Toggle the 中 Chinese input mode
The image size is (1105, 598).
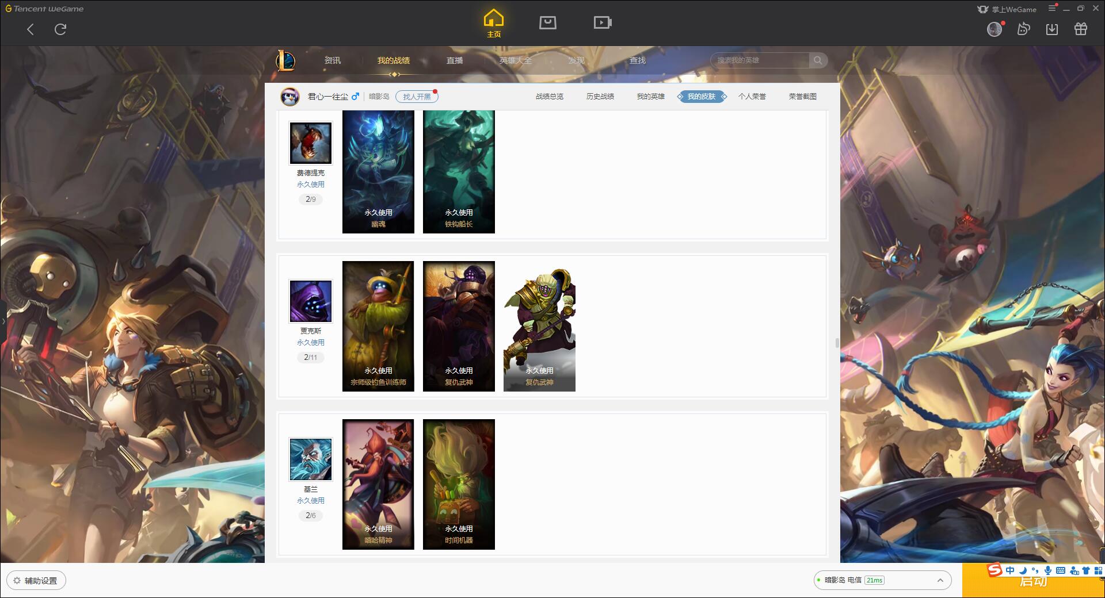pos(1010,570)
